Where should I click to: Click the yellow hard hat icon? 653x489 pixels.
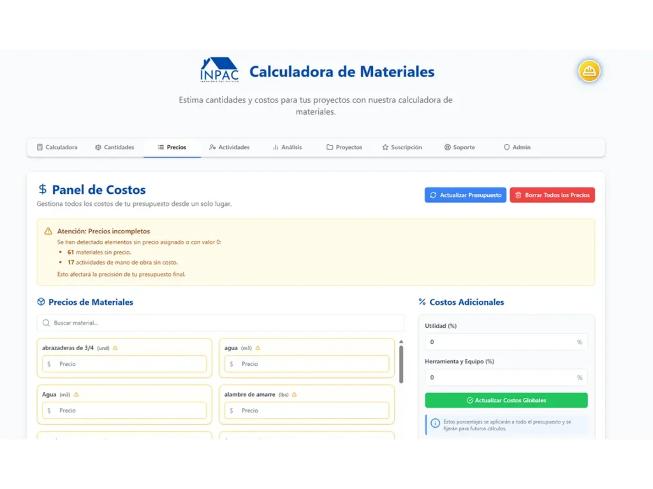[x=589, y=71]
